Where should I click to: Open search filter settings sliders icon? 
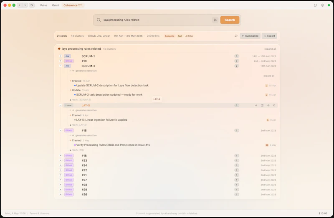(215, 20)
